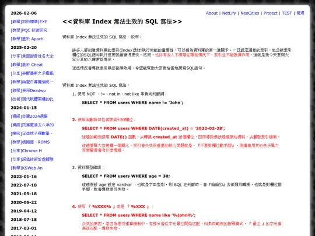Viewport: 315px width, 236px height.
Task: Expand the 2017-03-01 date group
Action: tap(24, 228)
